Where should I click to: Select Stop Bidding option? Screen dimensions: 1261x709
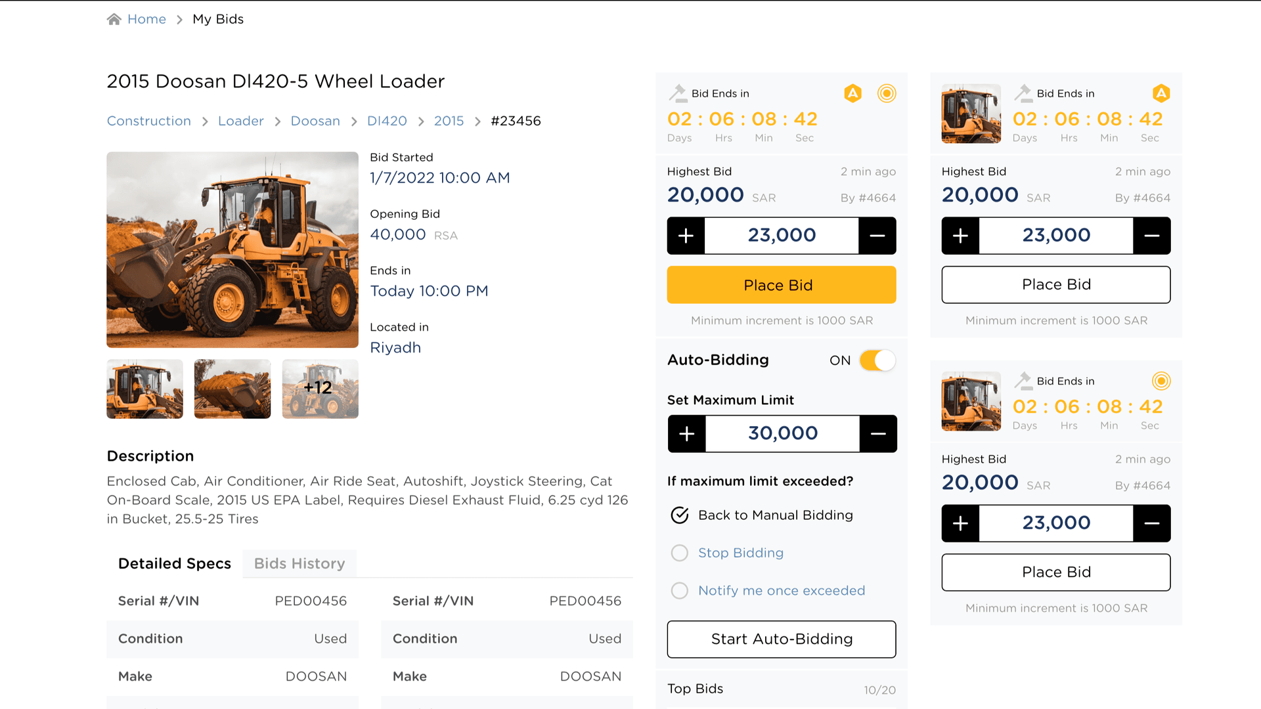point(680,553)
